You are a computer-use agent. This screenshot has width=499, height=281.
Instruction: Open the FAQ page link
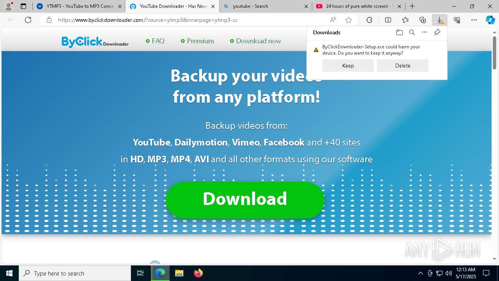[155, 41]
